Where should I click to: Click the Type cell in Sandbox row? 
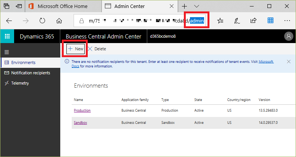tap(168, 123)
